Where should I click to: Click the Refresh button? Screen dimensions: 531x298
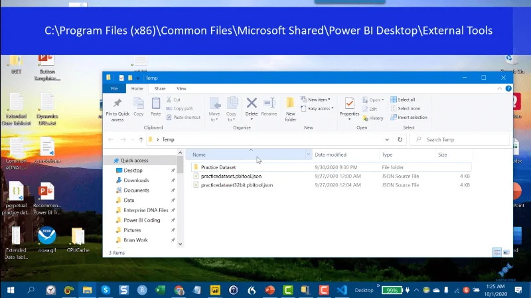(400, 139)
